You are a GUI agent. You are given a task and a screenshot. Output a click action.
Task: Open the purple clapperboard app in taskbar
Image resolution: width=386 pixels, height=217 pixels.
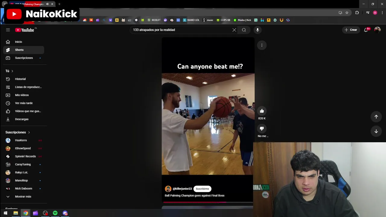(x=35, y=213)
